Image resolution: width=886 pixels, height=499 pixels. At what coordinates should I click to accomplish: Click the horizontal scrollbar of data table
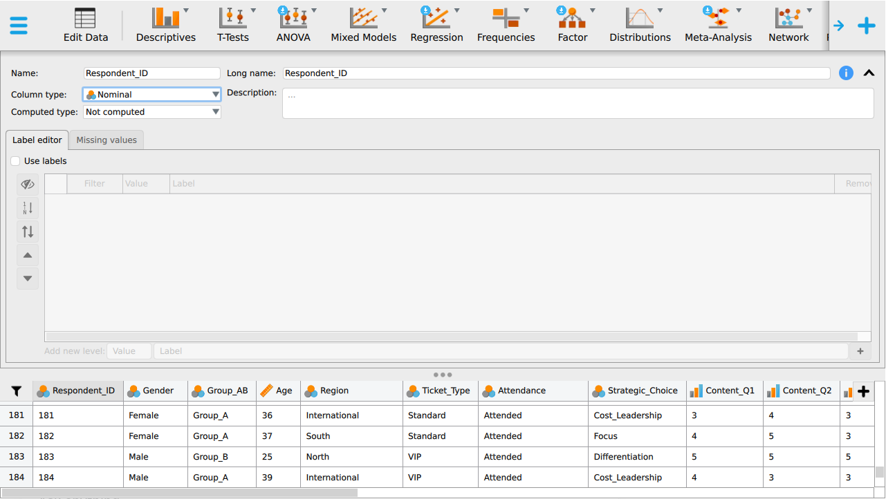point(180,493)
